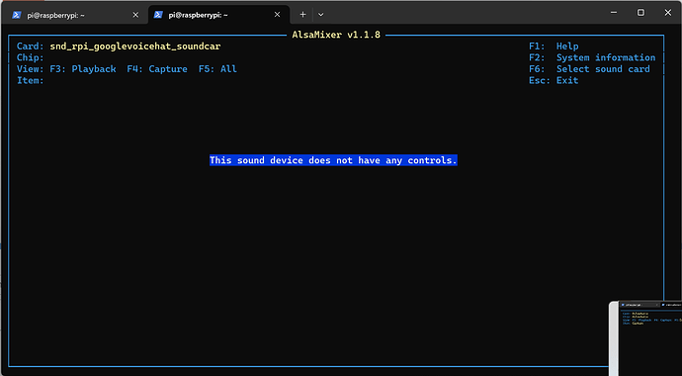Screen dimensions: 682x376
Task: Click the F1: Help entry
Action: tap(554, 47)
